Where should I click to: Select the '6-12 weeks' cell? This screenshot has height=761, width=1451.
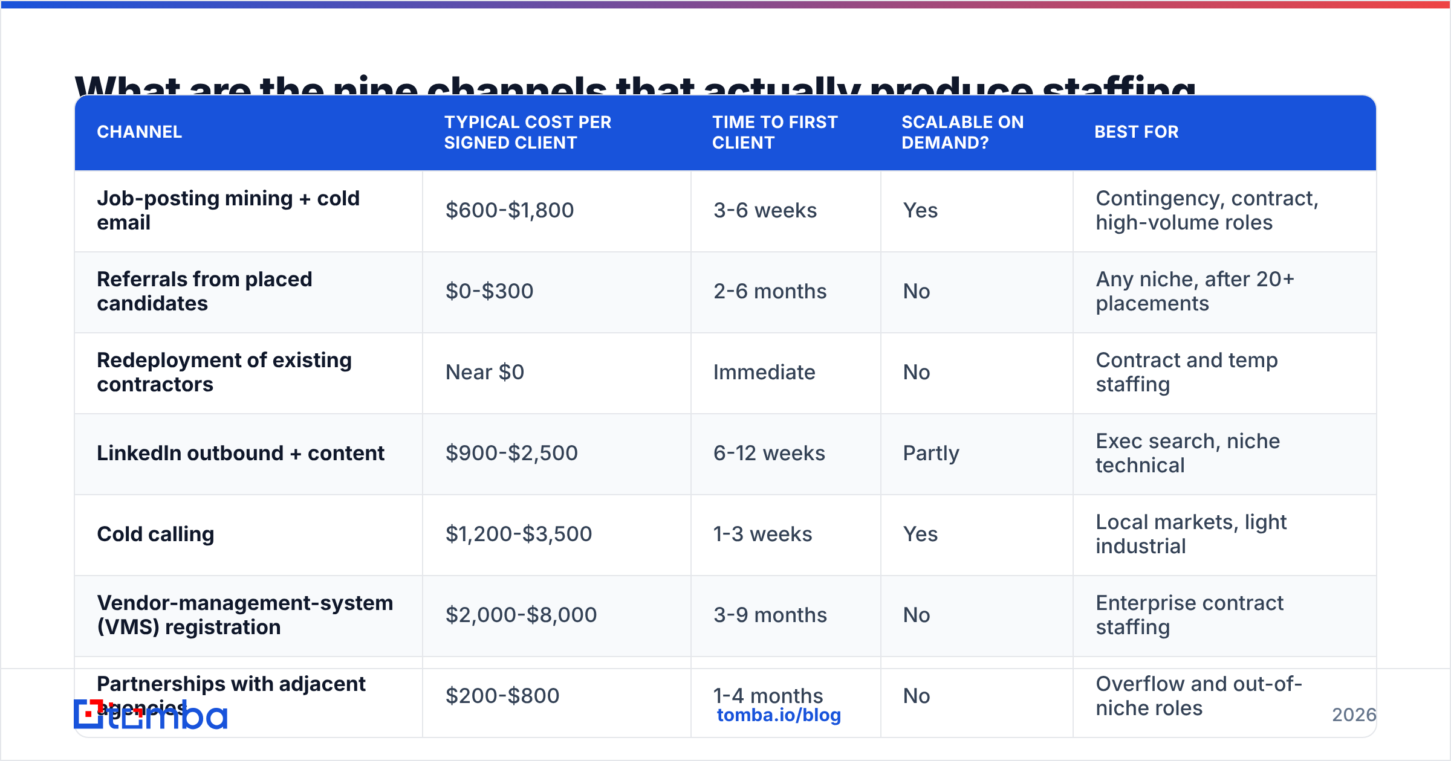[785, 454]
